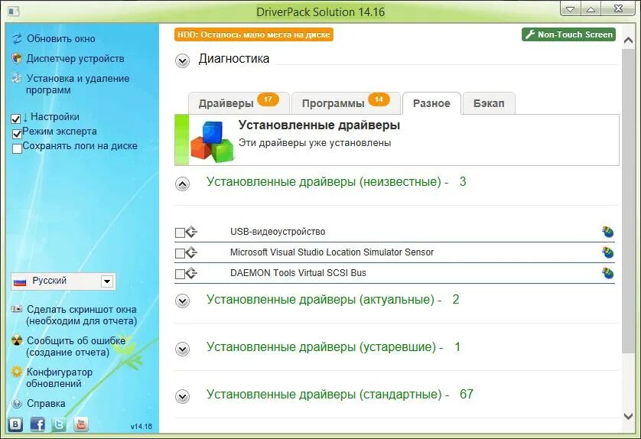Collapse unknown installed drivers section
The image size is (641, 439).
tap(182, 184)
